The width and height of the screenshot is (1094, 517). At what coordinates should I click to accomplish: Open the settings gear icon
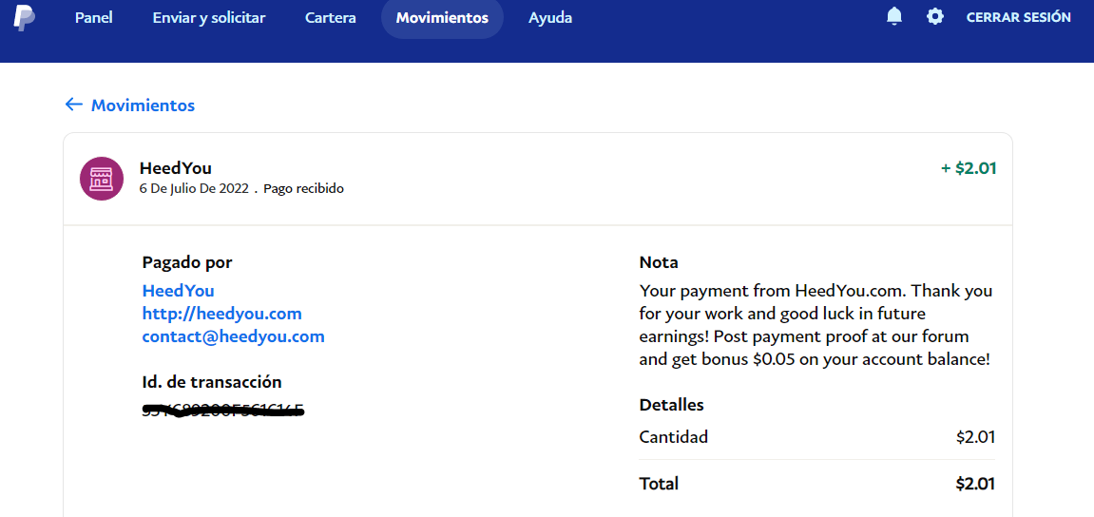click(x=935, y=17)
